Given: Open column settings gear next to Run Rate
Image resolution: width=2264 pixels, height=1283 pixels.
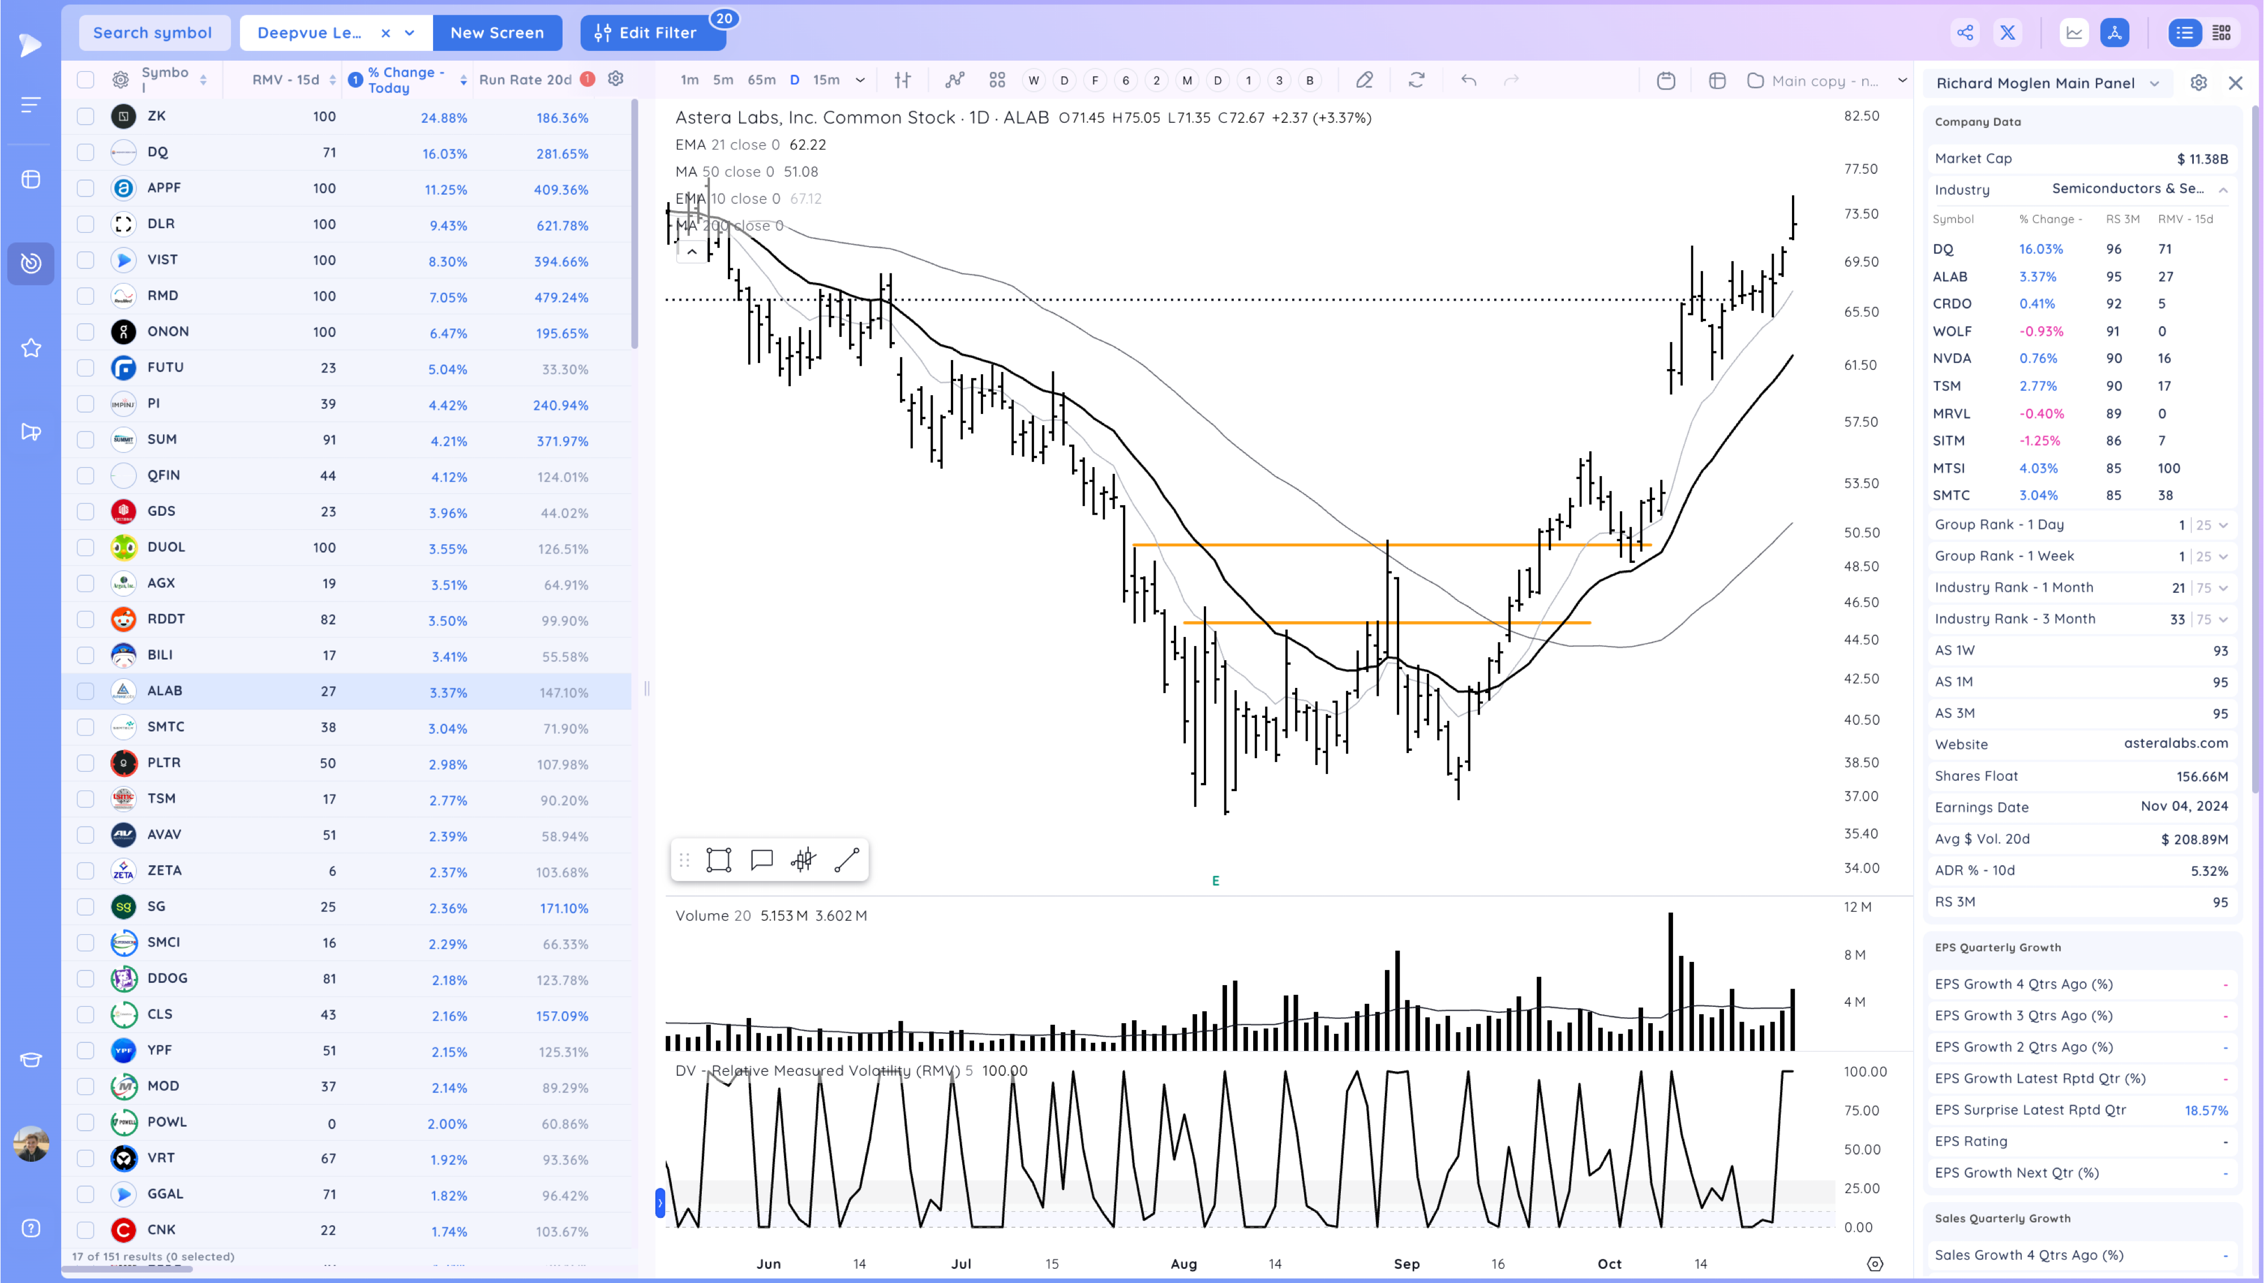Looking at the screenshot, I should click(x=616, y=79).
